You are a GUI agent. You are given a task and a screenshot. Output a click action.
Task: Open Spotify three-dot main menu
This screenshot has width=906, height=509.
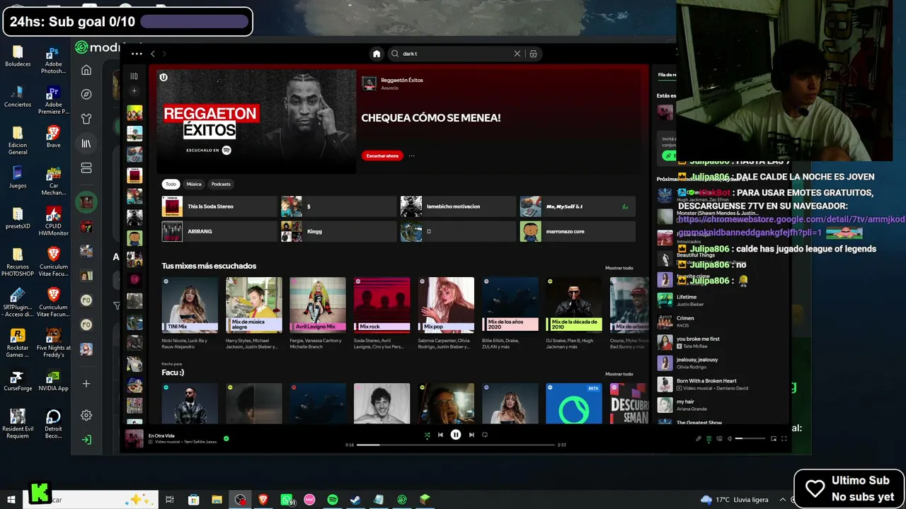tap(137, 54)
